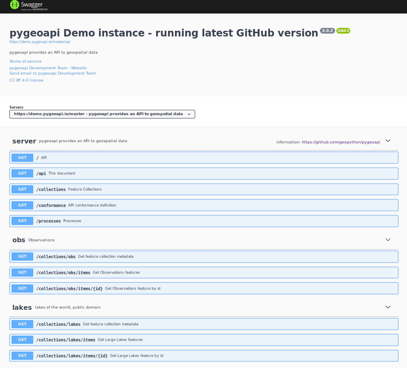Collapse the obs section chevron
The image size is (407, 368).
click(388, 240)
